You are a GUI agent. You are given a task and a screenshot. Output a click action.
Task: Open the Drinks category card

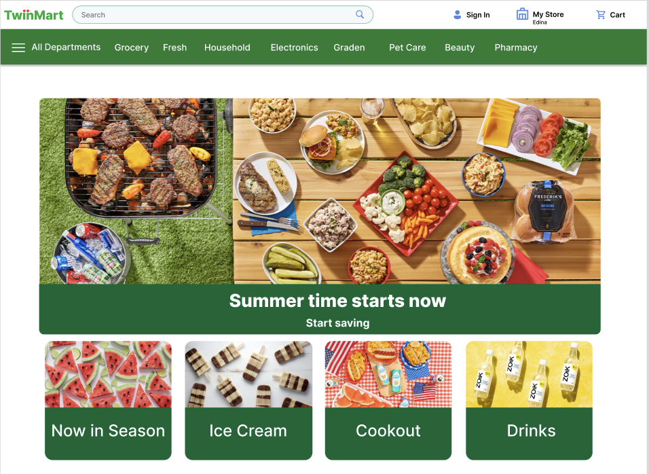(529, 400)
